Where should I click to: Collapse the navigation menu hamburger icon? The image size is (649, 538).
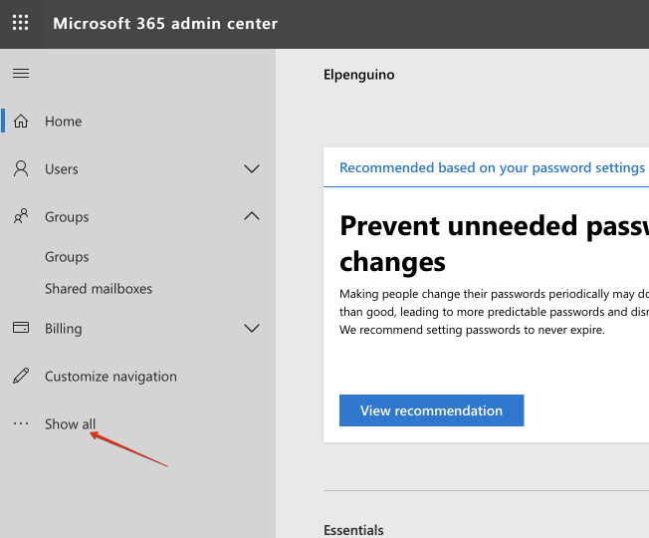coord(21,74)
